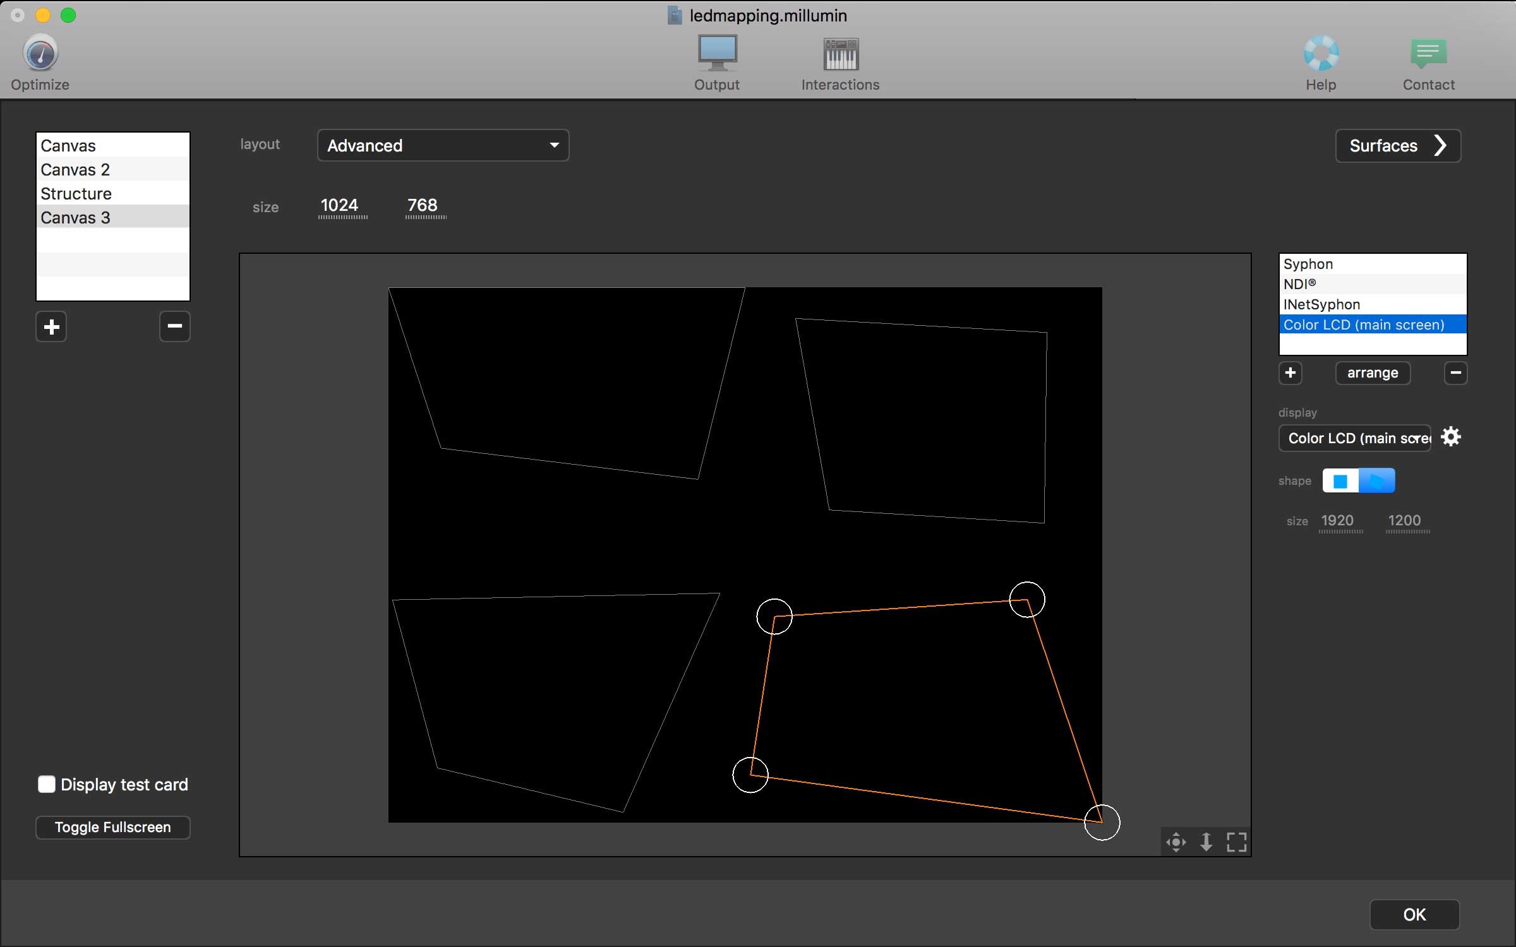
Task: Open the layout Advanced dropdown
Action: [x=442, y=145]
